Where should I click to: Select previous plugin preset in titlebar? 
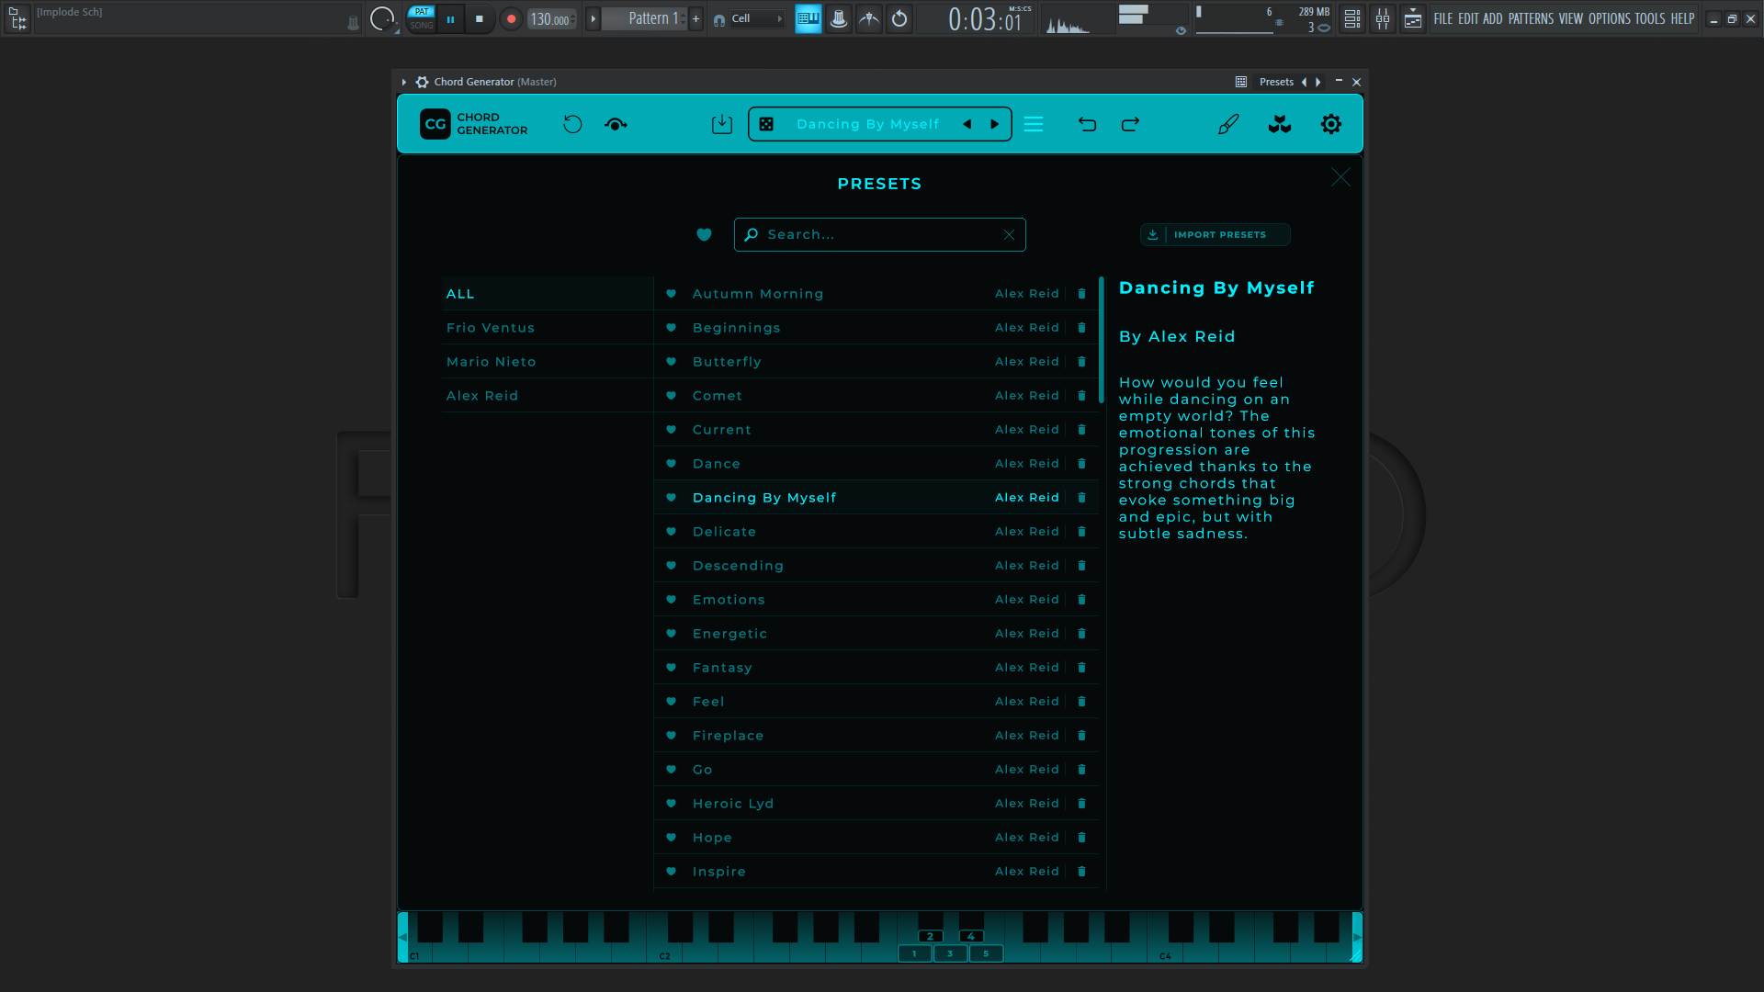[x=1304, y=82]
